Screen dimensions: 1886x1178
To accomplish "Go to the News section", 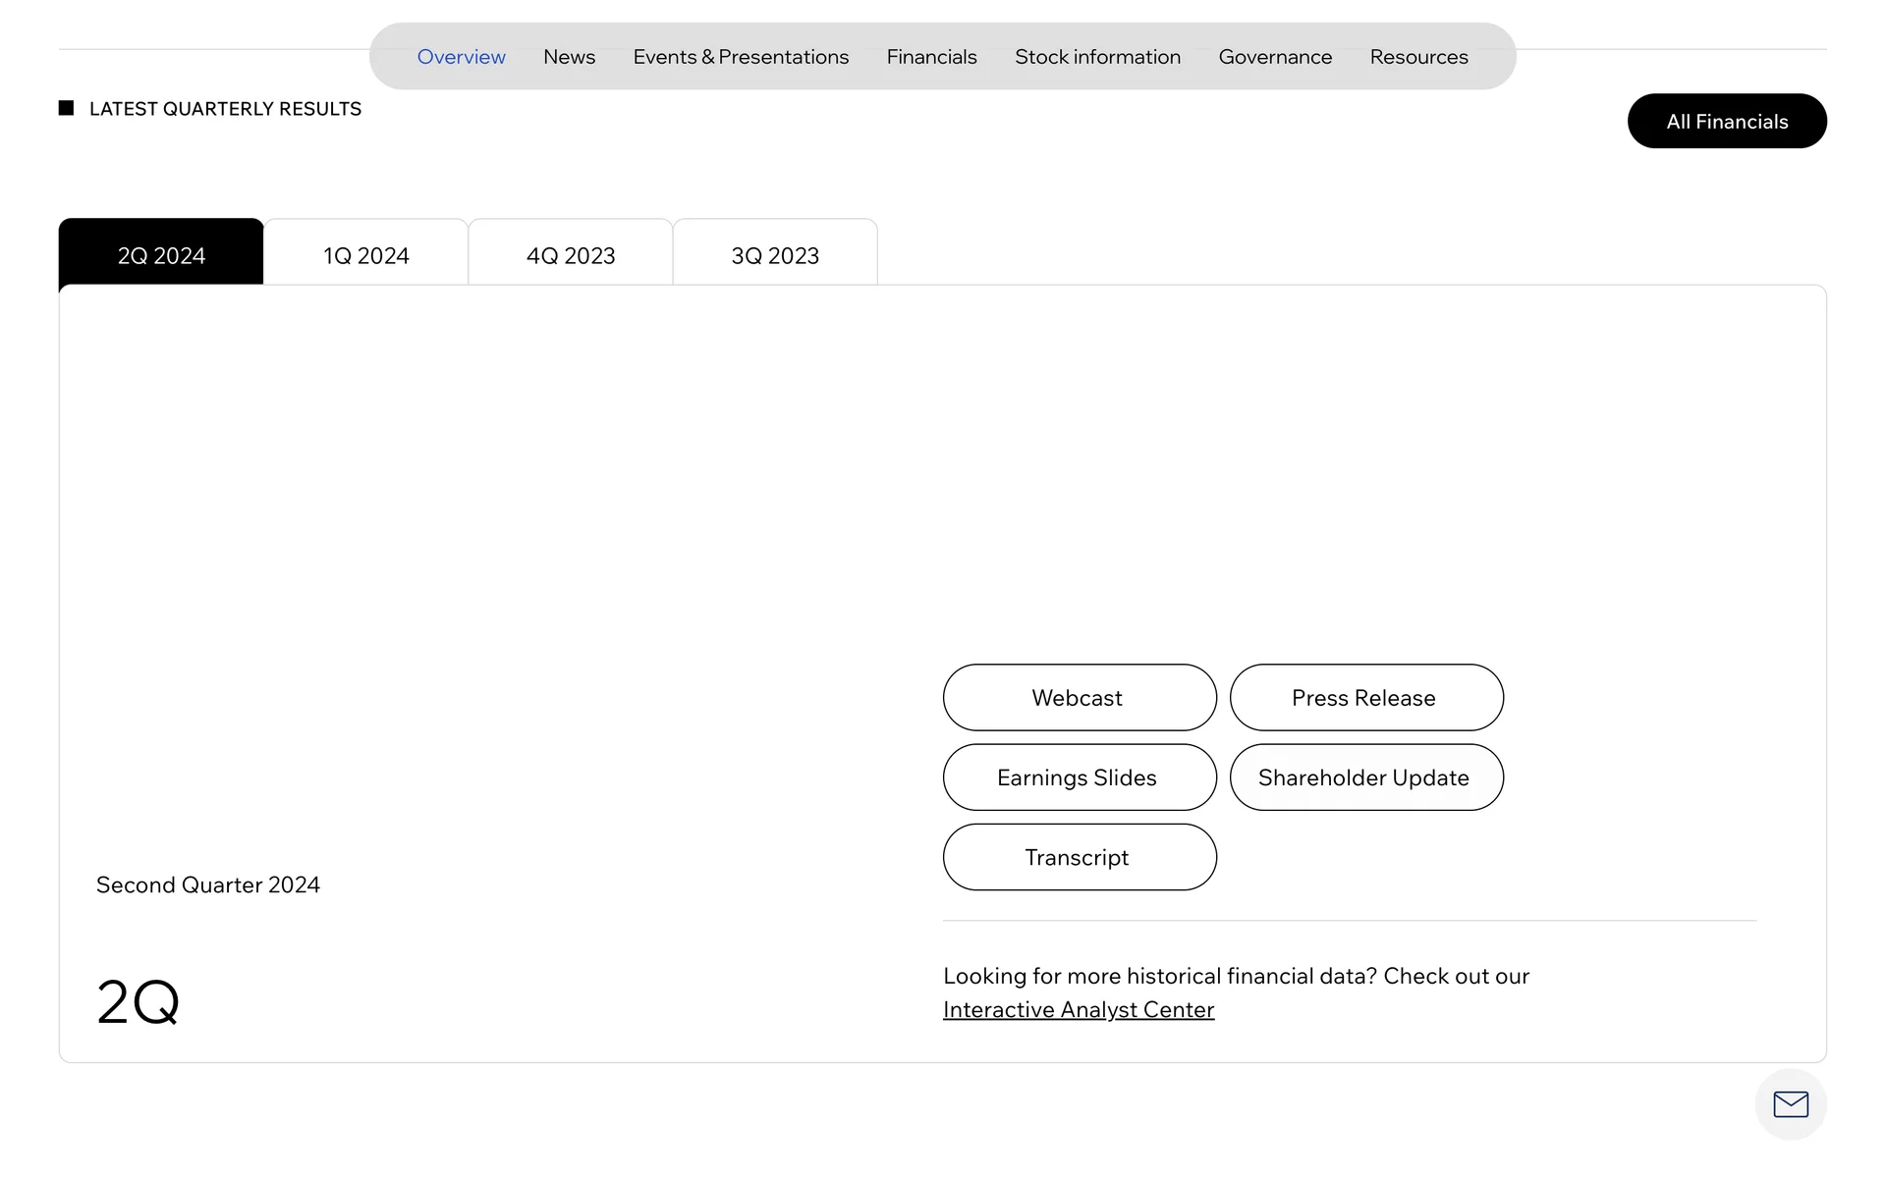I will pos(569,57).
